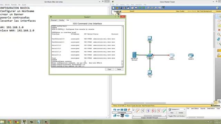This screenshot has height=124, width=221.
Task: Click Set Tiled Background option
Action: tap(204, 11)
